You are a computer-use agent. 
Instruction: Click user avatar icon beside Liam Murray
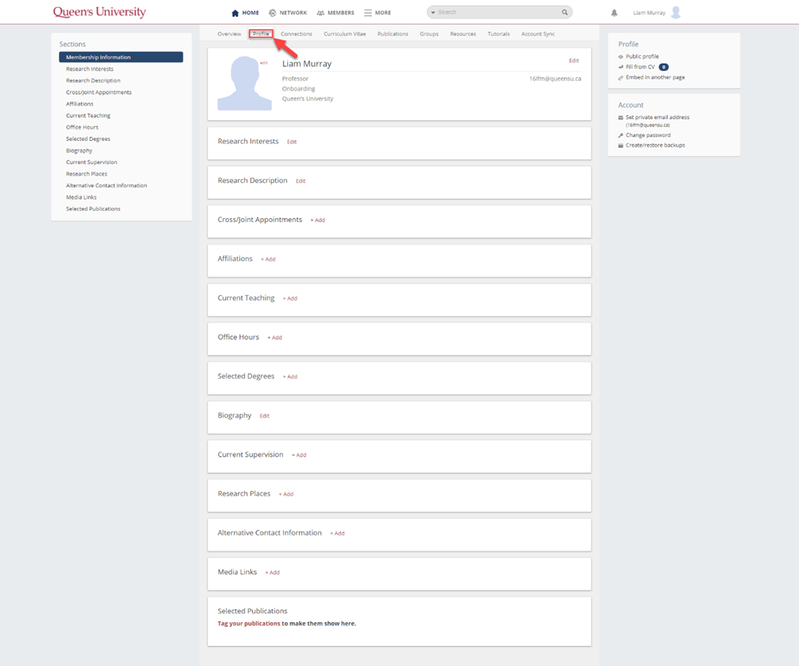676,13
